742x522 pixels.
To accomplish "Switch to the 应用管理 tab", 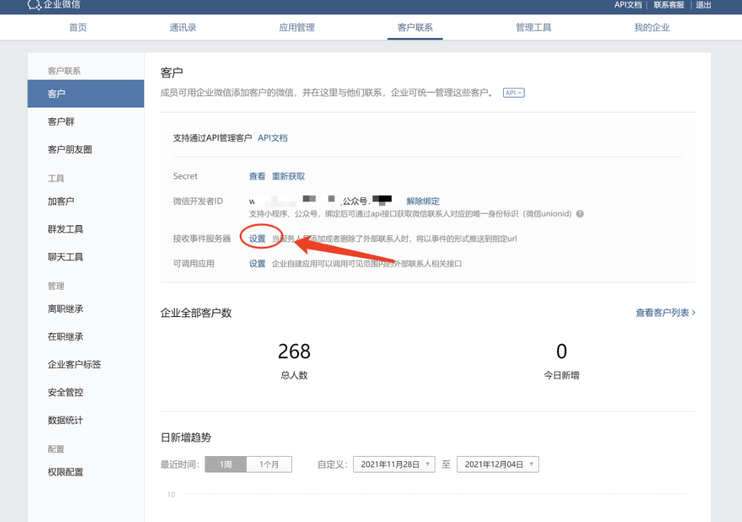I will tap(296, 27).
